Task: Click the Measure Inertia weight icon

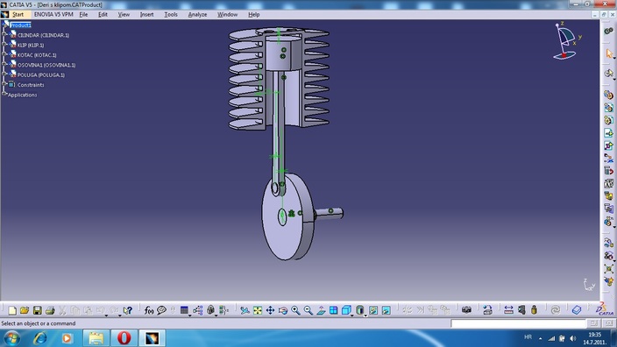Action: (534, 310)
